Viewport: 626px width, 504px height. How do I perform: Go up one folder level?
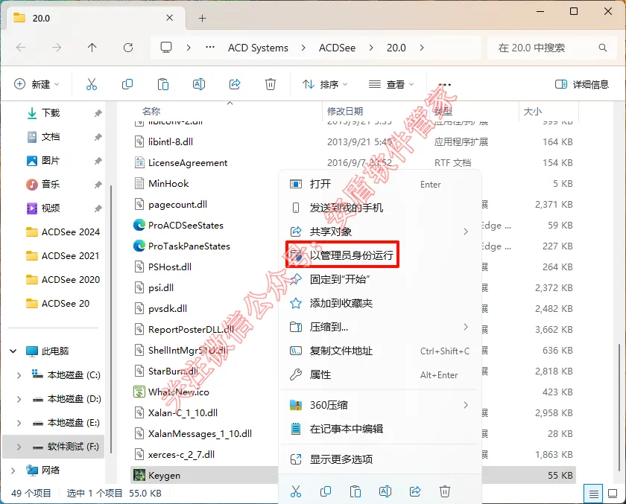pyautogui.click(x=92, y=48)
